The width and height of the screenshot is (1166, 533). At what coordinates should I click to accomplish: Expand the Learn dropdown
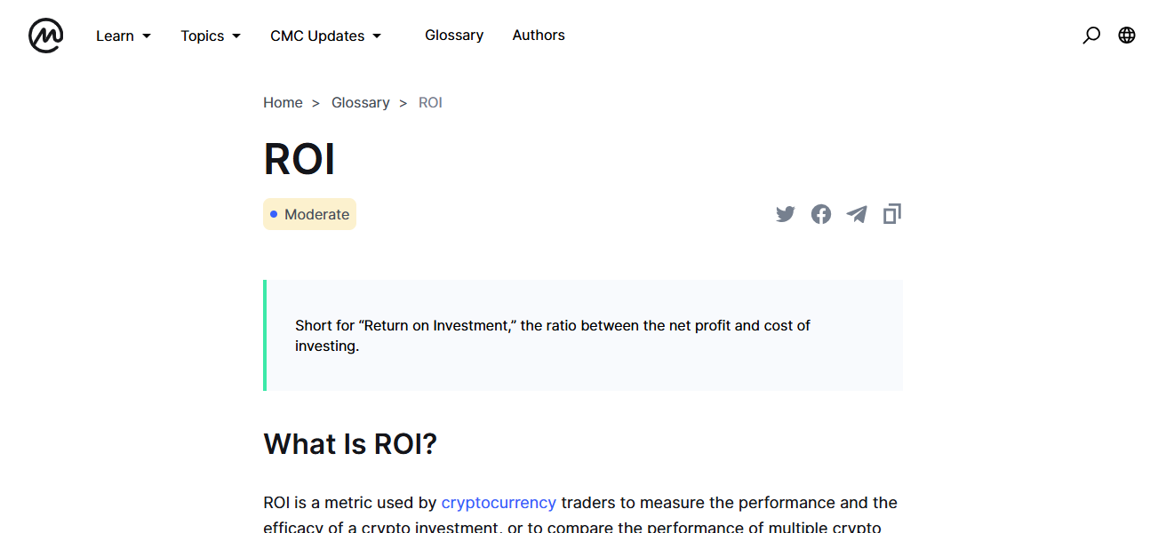coord(123,36)
